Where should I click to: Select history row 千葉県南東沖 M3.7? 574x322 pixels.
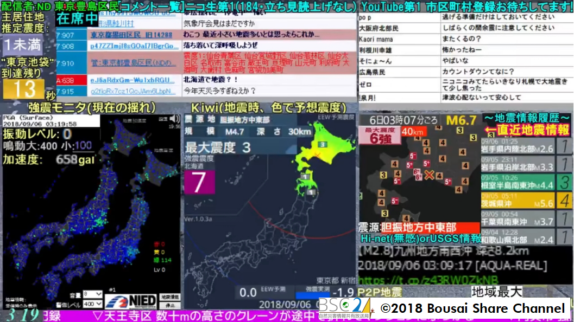(x=518, y=218)
